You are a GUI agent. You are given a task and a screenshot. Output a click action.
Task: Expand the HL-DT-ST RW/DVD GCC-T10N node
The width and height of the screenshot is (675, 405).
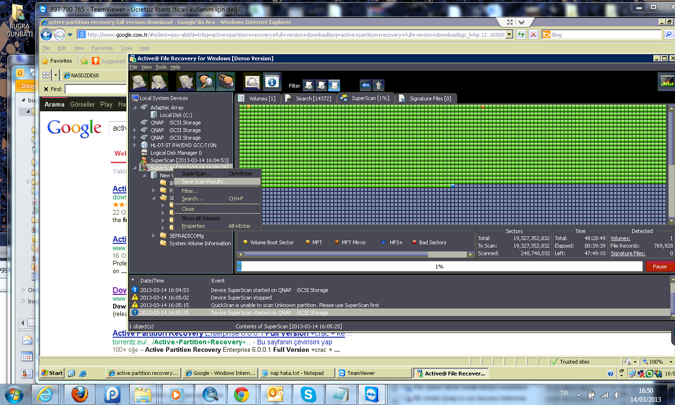134,145
